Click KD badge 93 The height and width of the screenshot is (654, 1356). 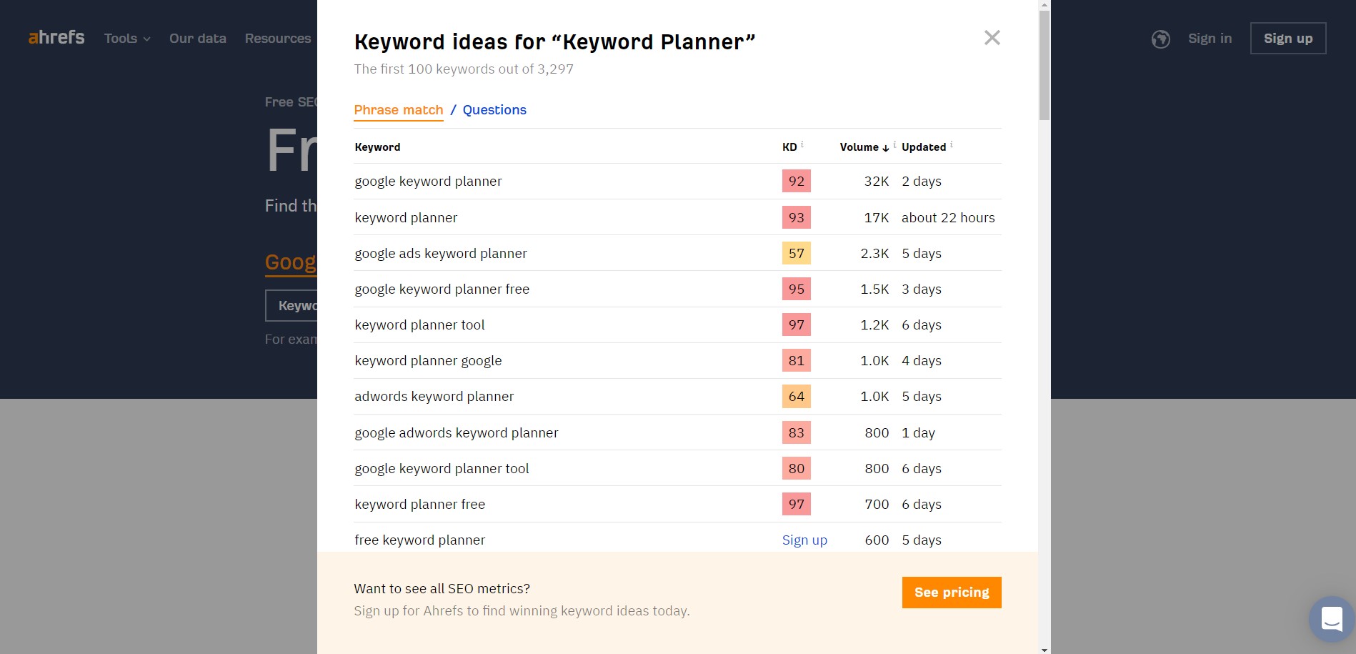coord(797,218)
